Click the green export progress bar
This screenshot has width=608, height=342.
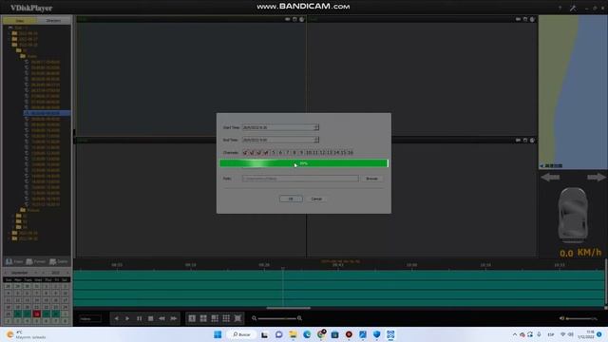[x=304, y=163]
